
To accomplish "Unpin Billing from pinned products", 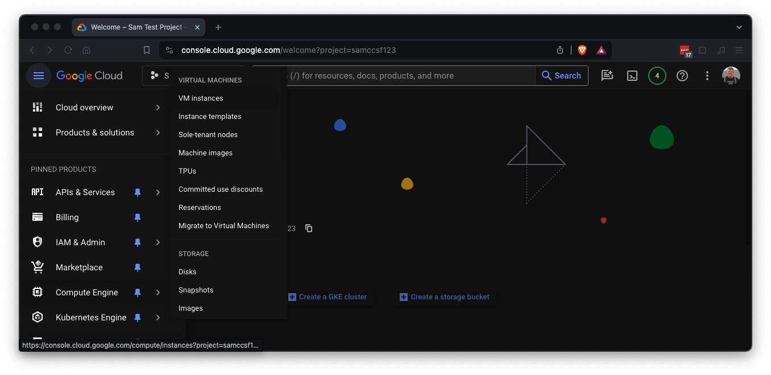I will point(138,217).
